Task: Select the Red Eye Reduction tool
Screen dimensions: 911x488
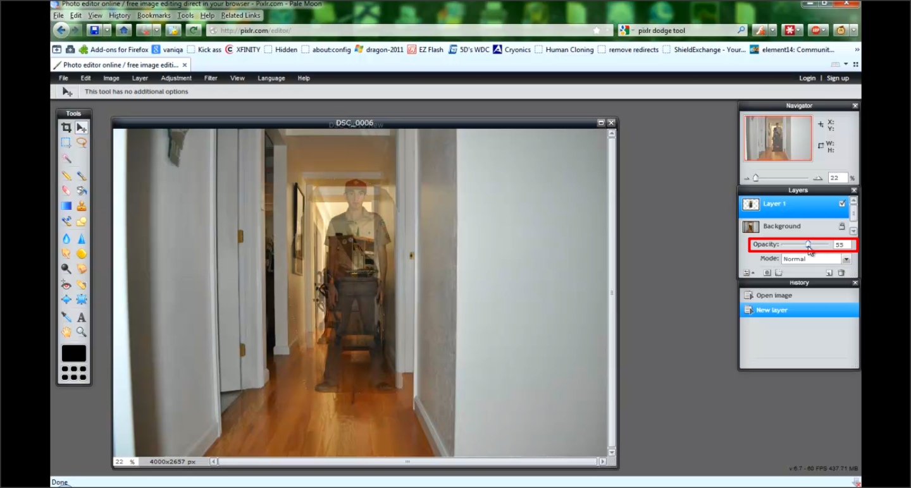Action: [x=66, y=284]
